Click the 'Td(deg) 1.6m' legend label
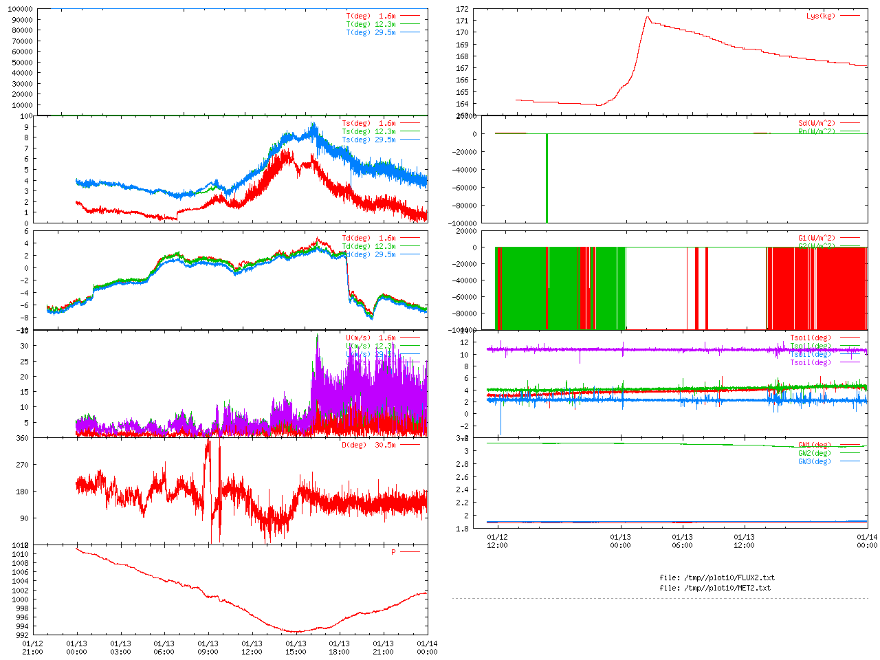Screen dimensions: 880x660 (x=368, y=239)
